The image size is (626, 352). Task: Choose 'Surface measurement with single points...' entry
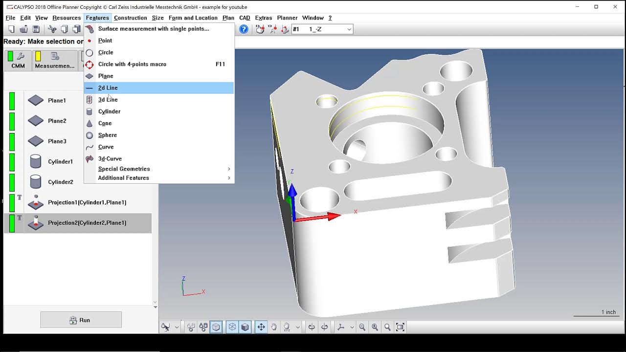point(159,29)
